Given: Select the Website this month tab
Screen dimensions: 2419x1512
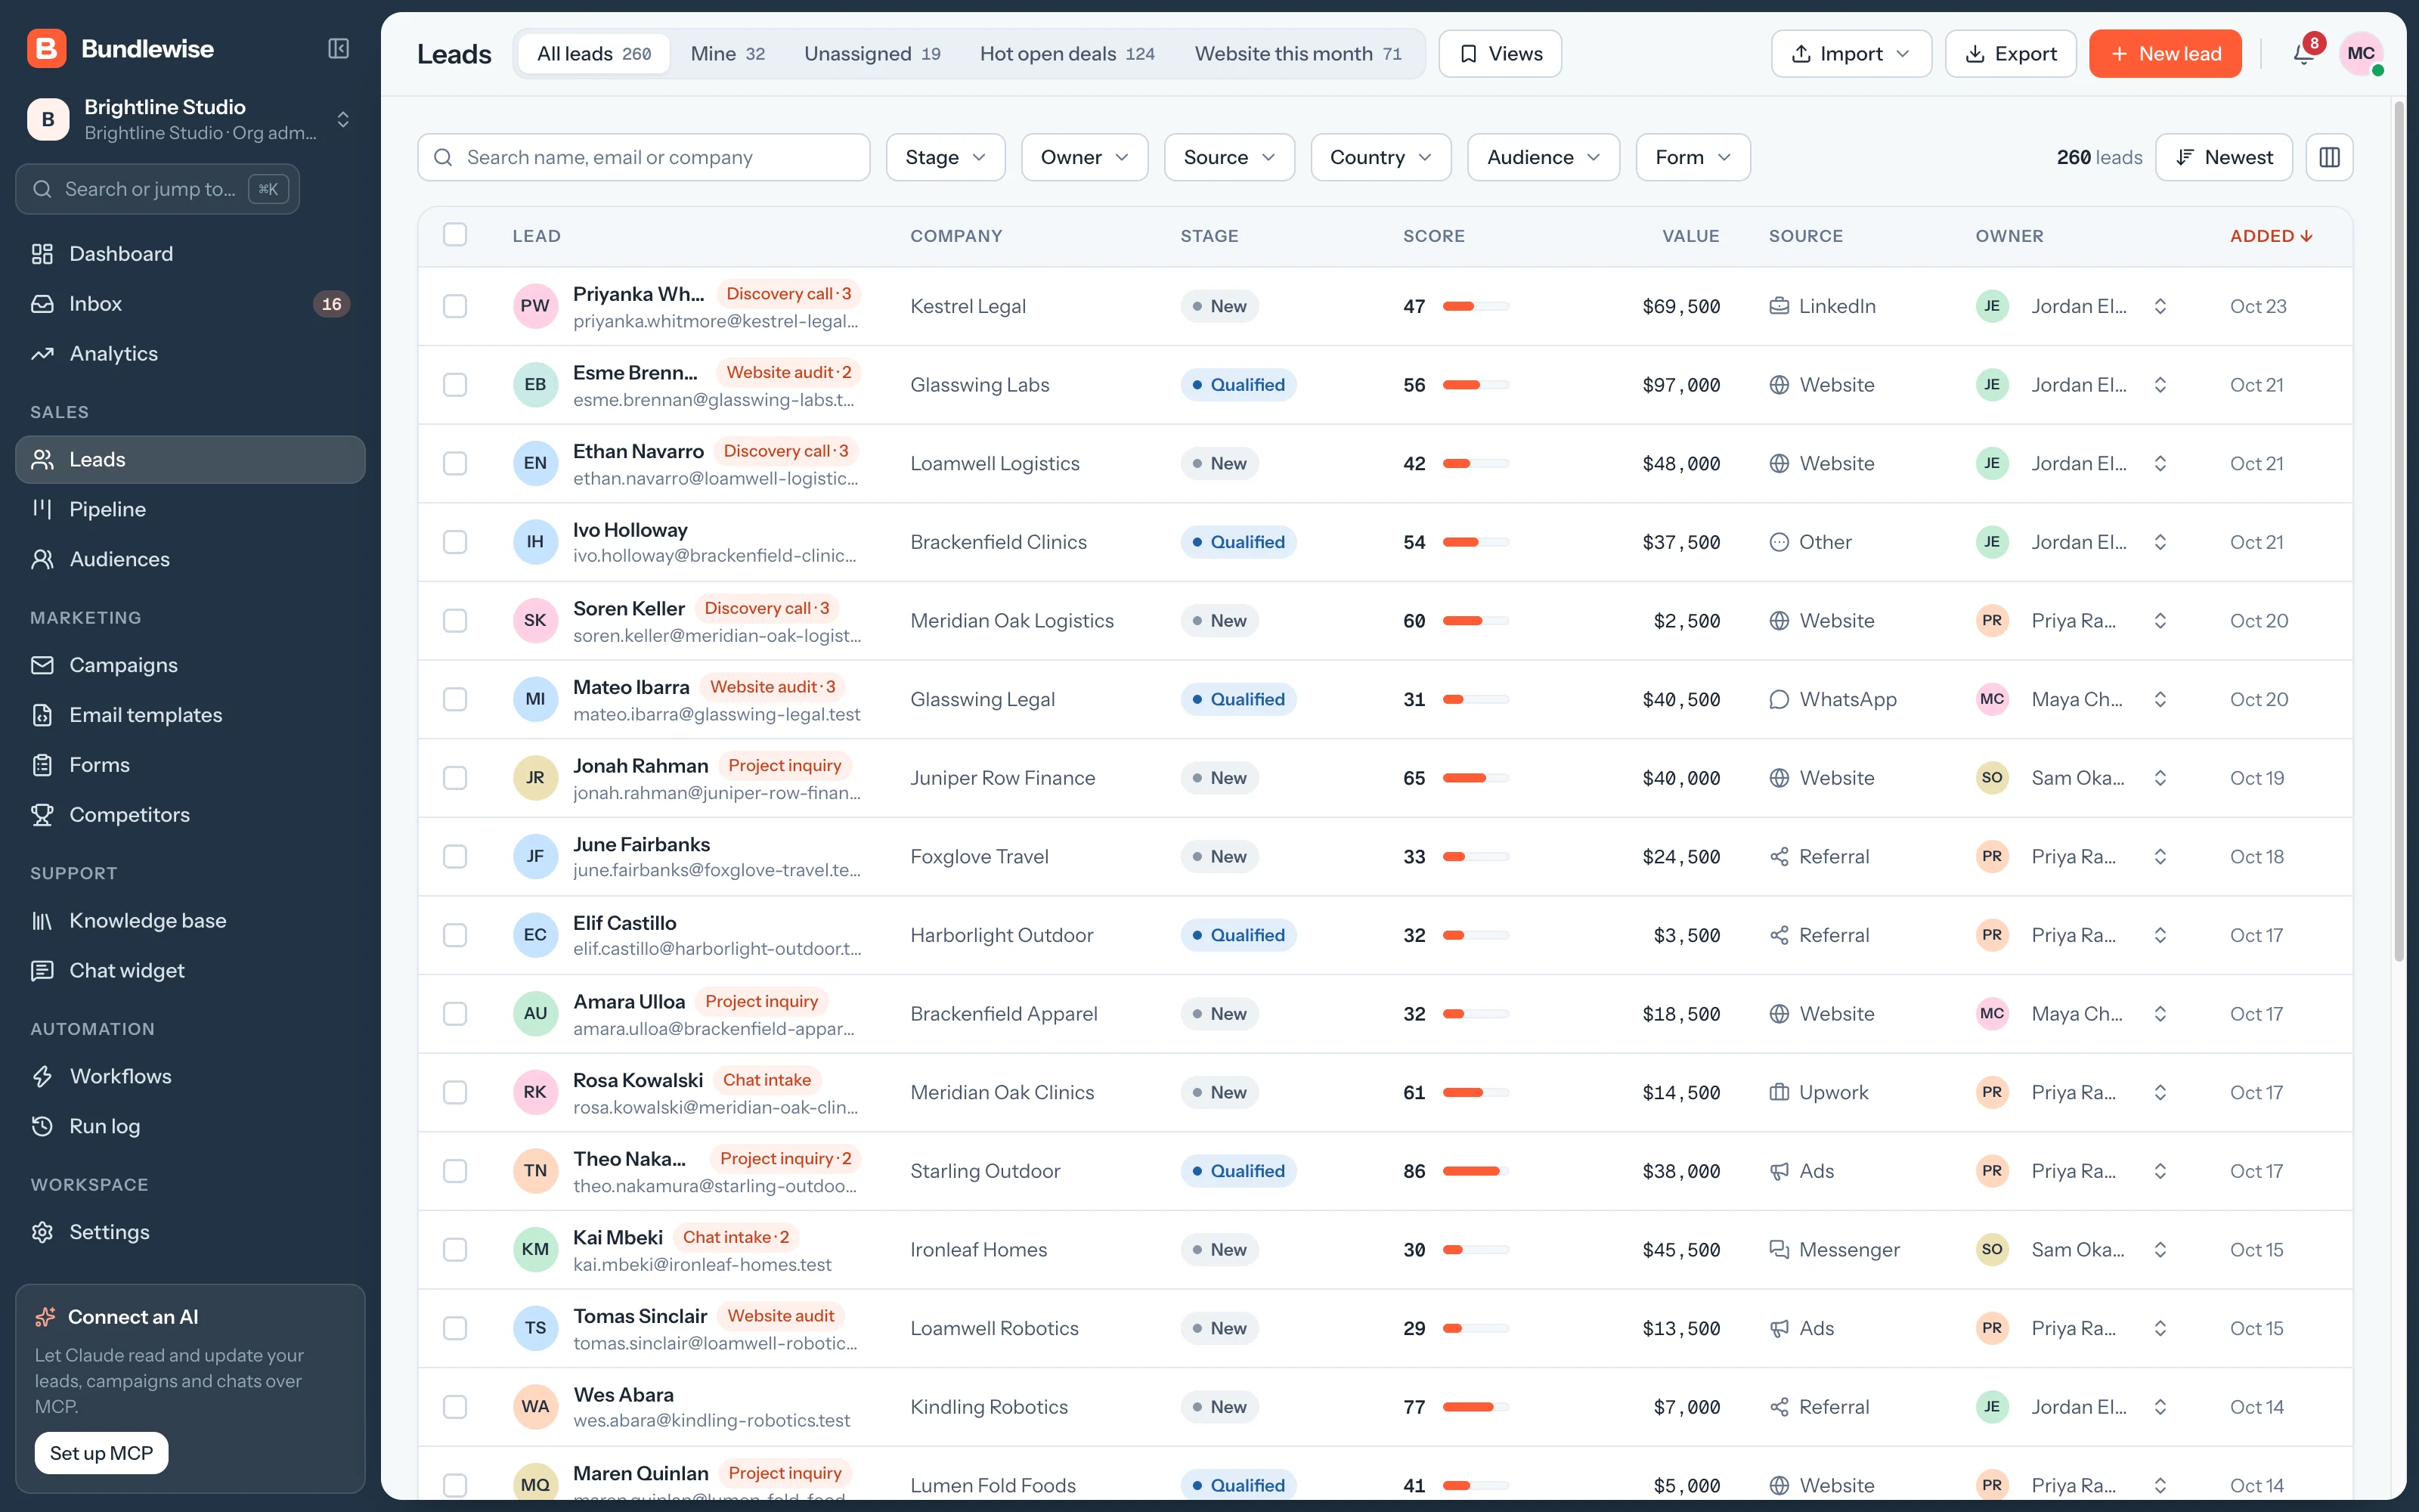Looking at the screenshot, I should point(1297,54).
